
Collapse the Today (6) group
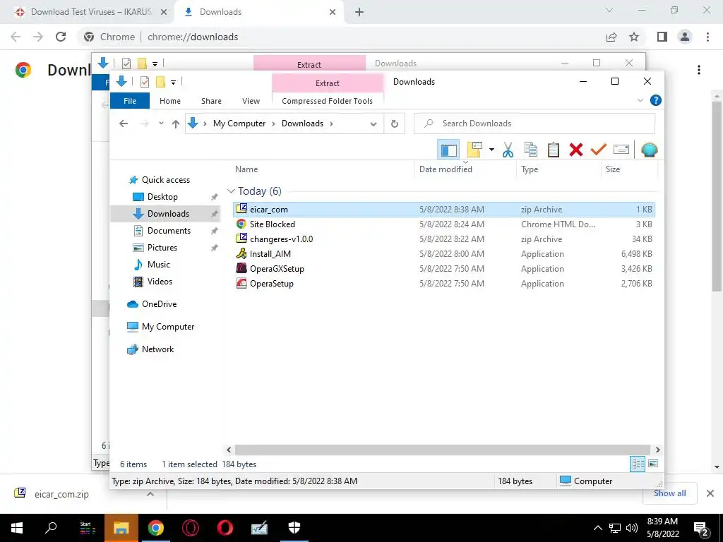pyautogui.click(x=231, y=191)
